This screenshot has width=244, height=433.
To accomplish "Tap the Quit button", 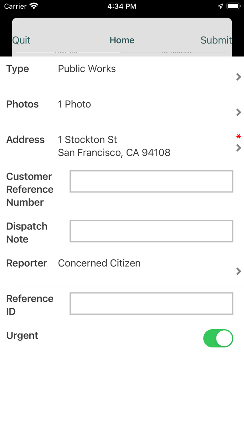I will 21,40.
